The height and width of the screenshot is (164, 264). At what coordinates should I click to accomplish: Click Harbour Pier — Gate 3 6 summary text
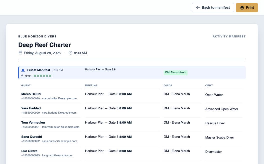100,69
